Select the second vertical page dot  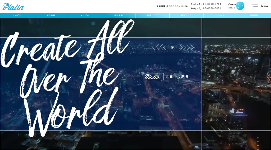tap(258, 142)
